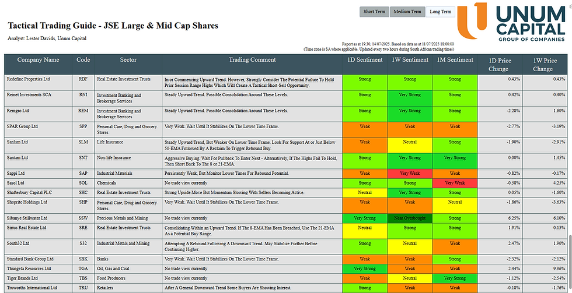Click the -3.63% 1W price change
This screenshot has height=293, width=572.
[x=558, y=202]
